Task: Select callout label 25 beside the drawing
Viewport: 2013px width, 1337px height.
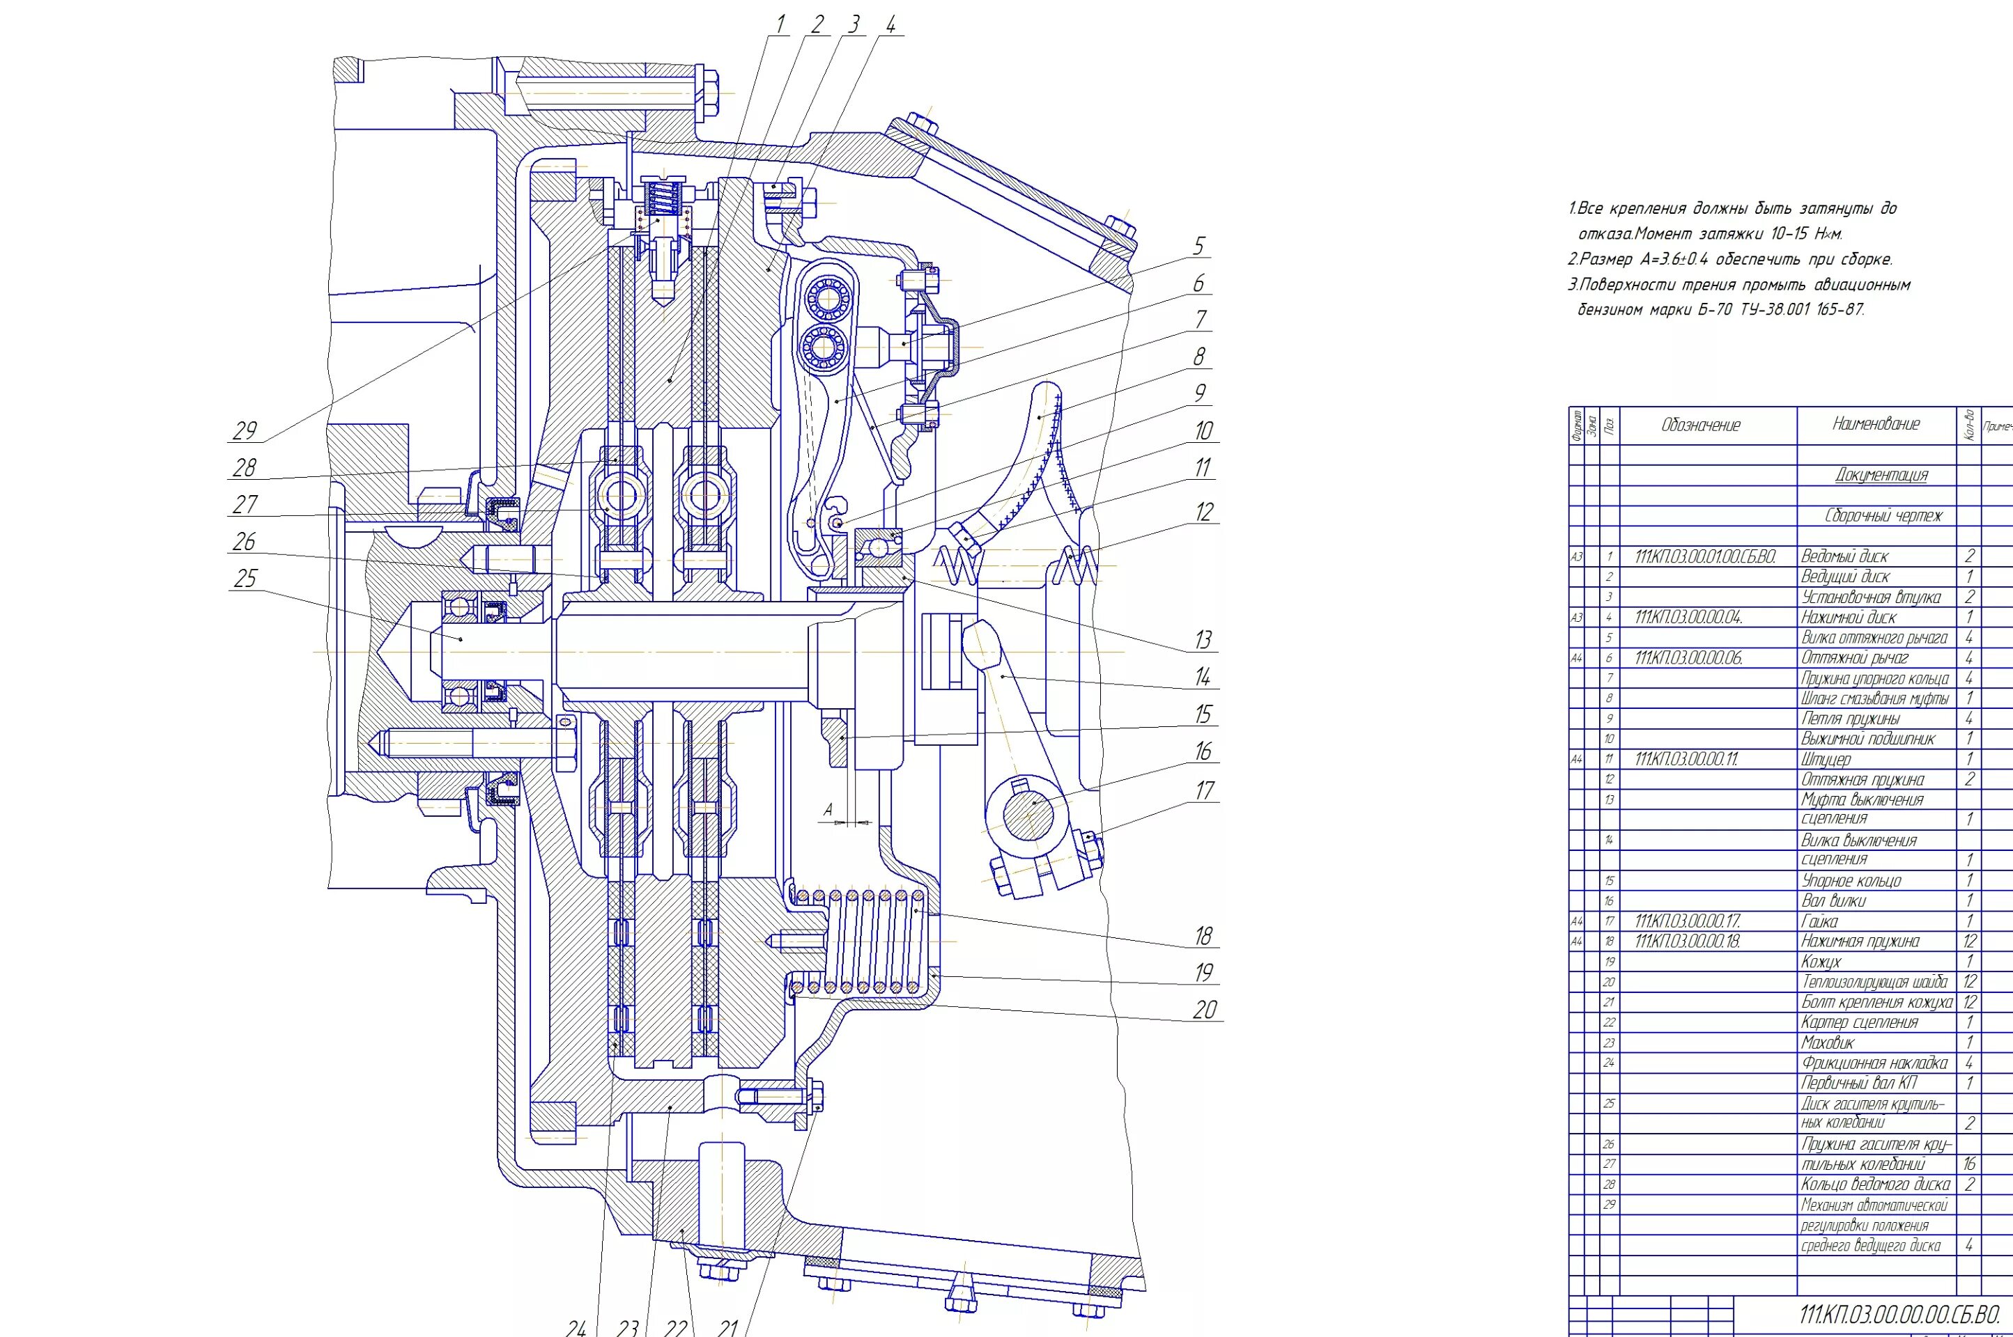Action: tap(245, 578)
